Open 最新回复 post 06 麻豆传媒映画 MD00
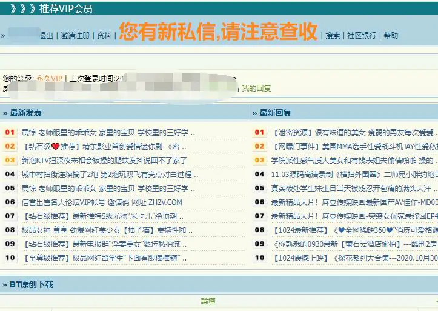The image size is (438, 311). click(354, 202)
